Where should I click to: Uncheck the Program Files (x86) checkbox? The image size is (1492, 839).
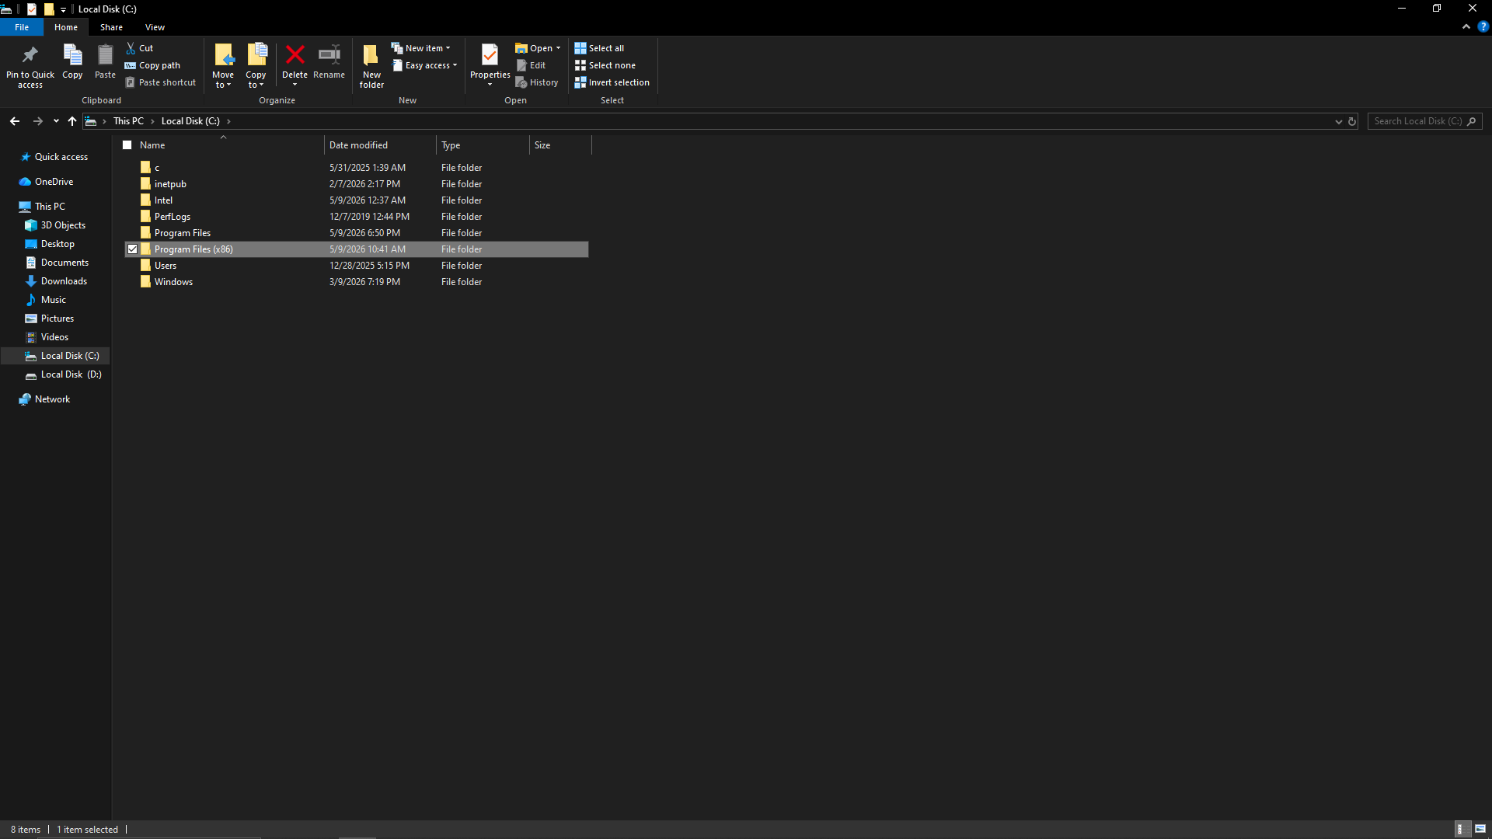point(133,249)
